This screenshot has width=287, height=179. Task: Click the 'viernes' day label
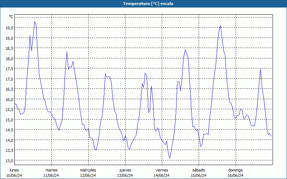tap(162, 170)
